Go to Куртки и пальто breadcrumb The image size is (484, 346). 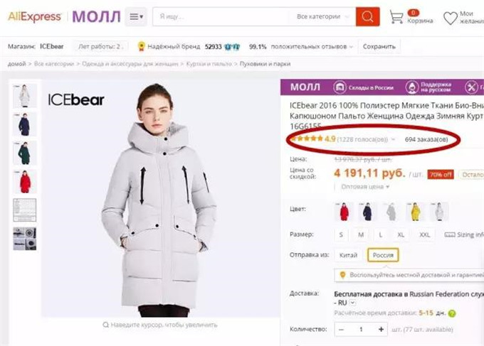[209, 64]
